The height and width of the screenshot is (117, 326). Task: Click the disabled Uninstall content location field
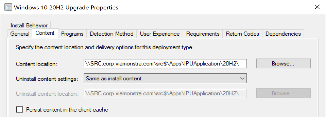[x=165, y=93]
